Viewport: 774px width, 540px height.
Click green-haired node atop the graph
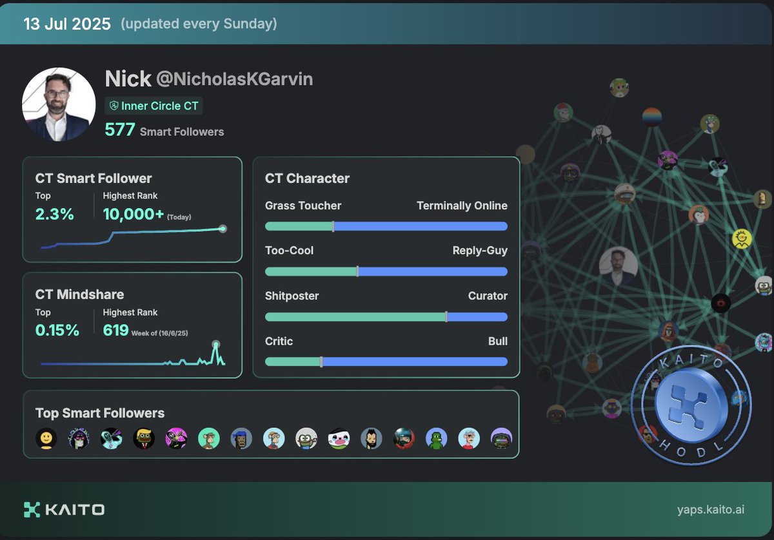pos(619,88)
